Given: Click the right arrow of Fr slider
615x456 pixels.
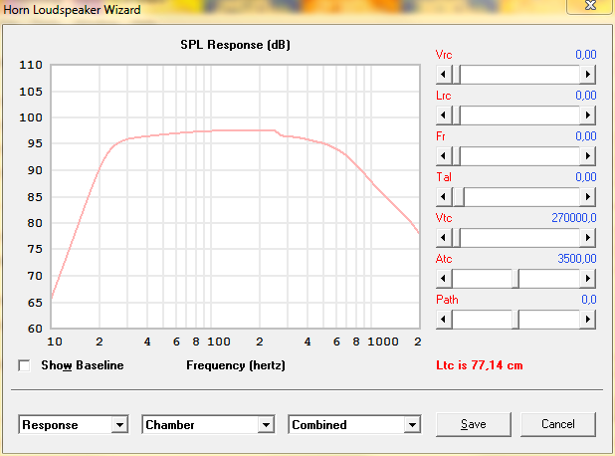Looking at the screenshot, I should pyautogui.click(x=588, y=156).
